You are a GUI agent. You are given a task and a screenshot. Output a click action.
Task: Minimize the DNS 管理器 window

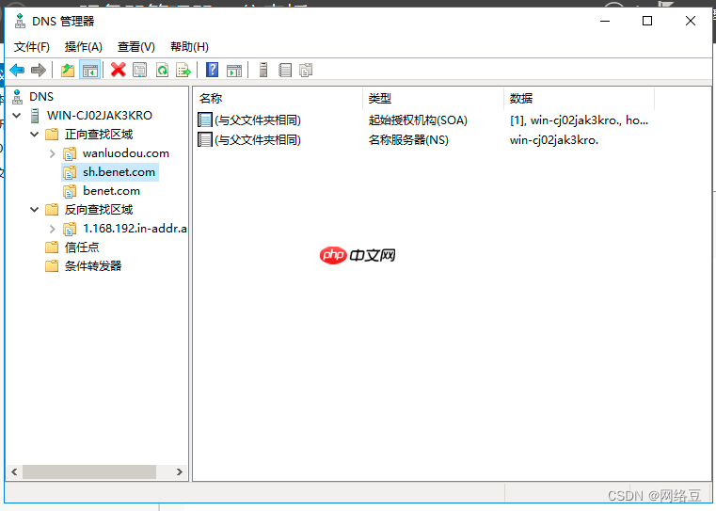point(605,21)
